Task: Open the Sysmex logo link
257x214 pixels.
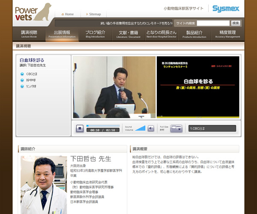Action: point(226,9)
